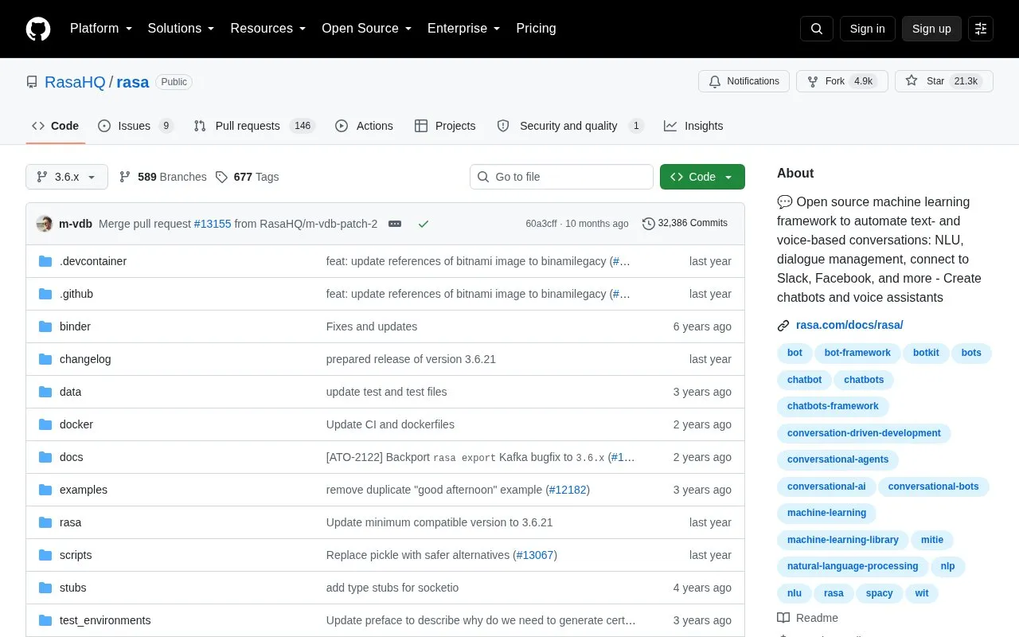
Task: Select the mitie topic tag
Action: [932, 540]
